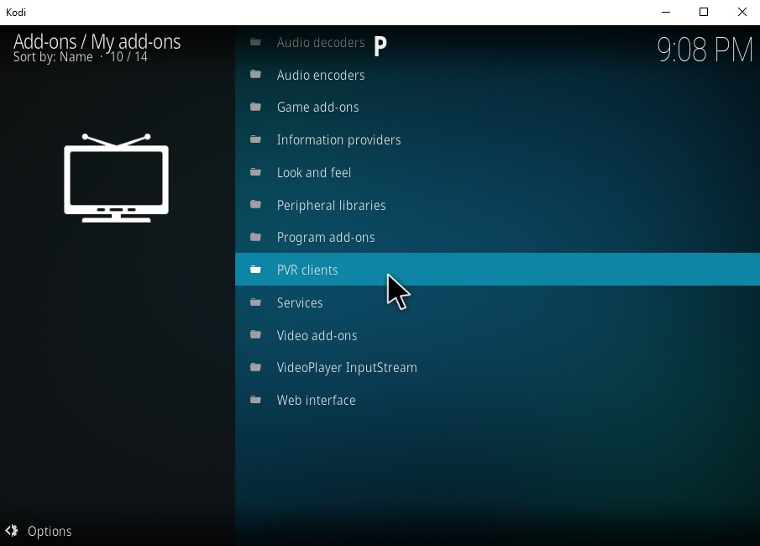Click the folder icon beside Look and feel

(255, 172)
